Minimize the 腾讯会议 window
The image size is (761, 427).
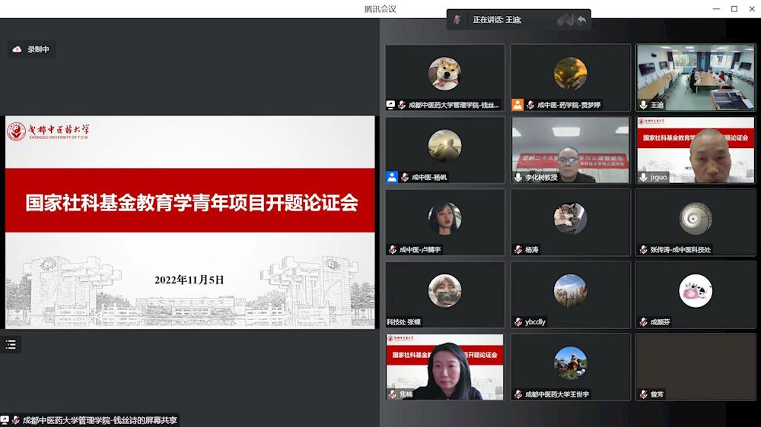[716, 8]
